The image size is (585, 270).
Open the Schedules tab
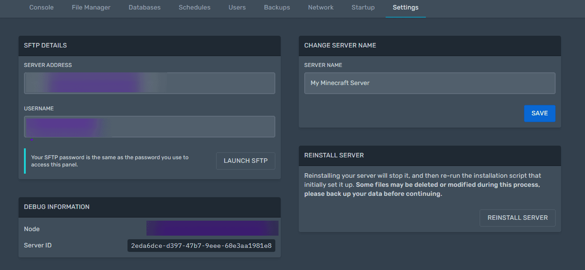[x=194, y=8]
